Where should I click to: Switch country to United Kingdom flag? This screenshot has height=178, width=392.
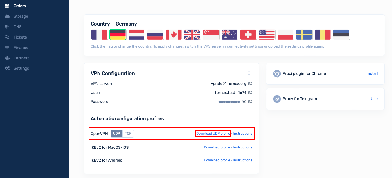192,35
